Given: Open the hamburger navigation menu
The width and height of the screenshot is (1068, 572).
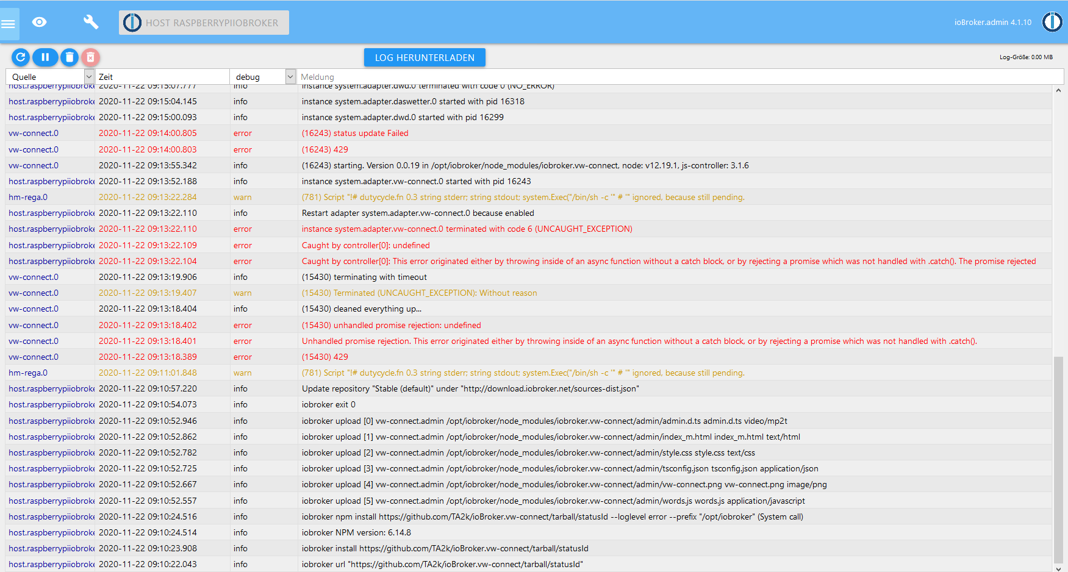Looking at the screenshot, I should (x=9, y=24).
